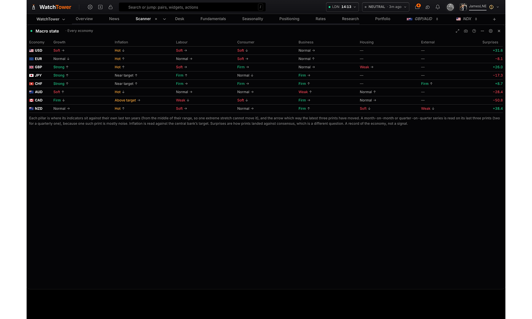Open the NDX pinned tab
This screenshot has height=319, width=532.
tap(464, 19)
